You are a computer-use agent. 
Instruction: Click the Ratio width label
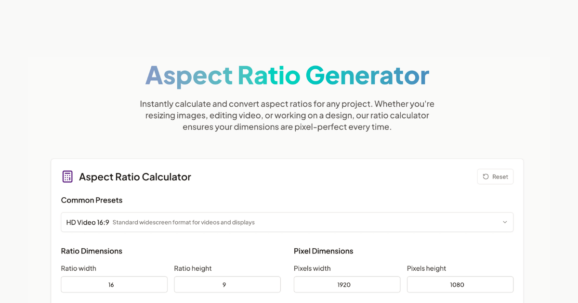[79, 268]
